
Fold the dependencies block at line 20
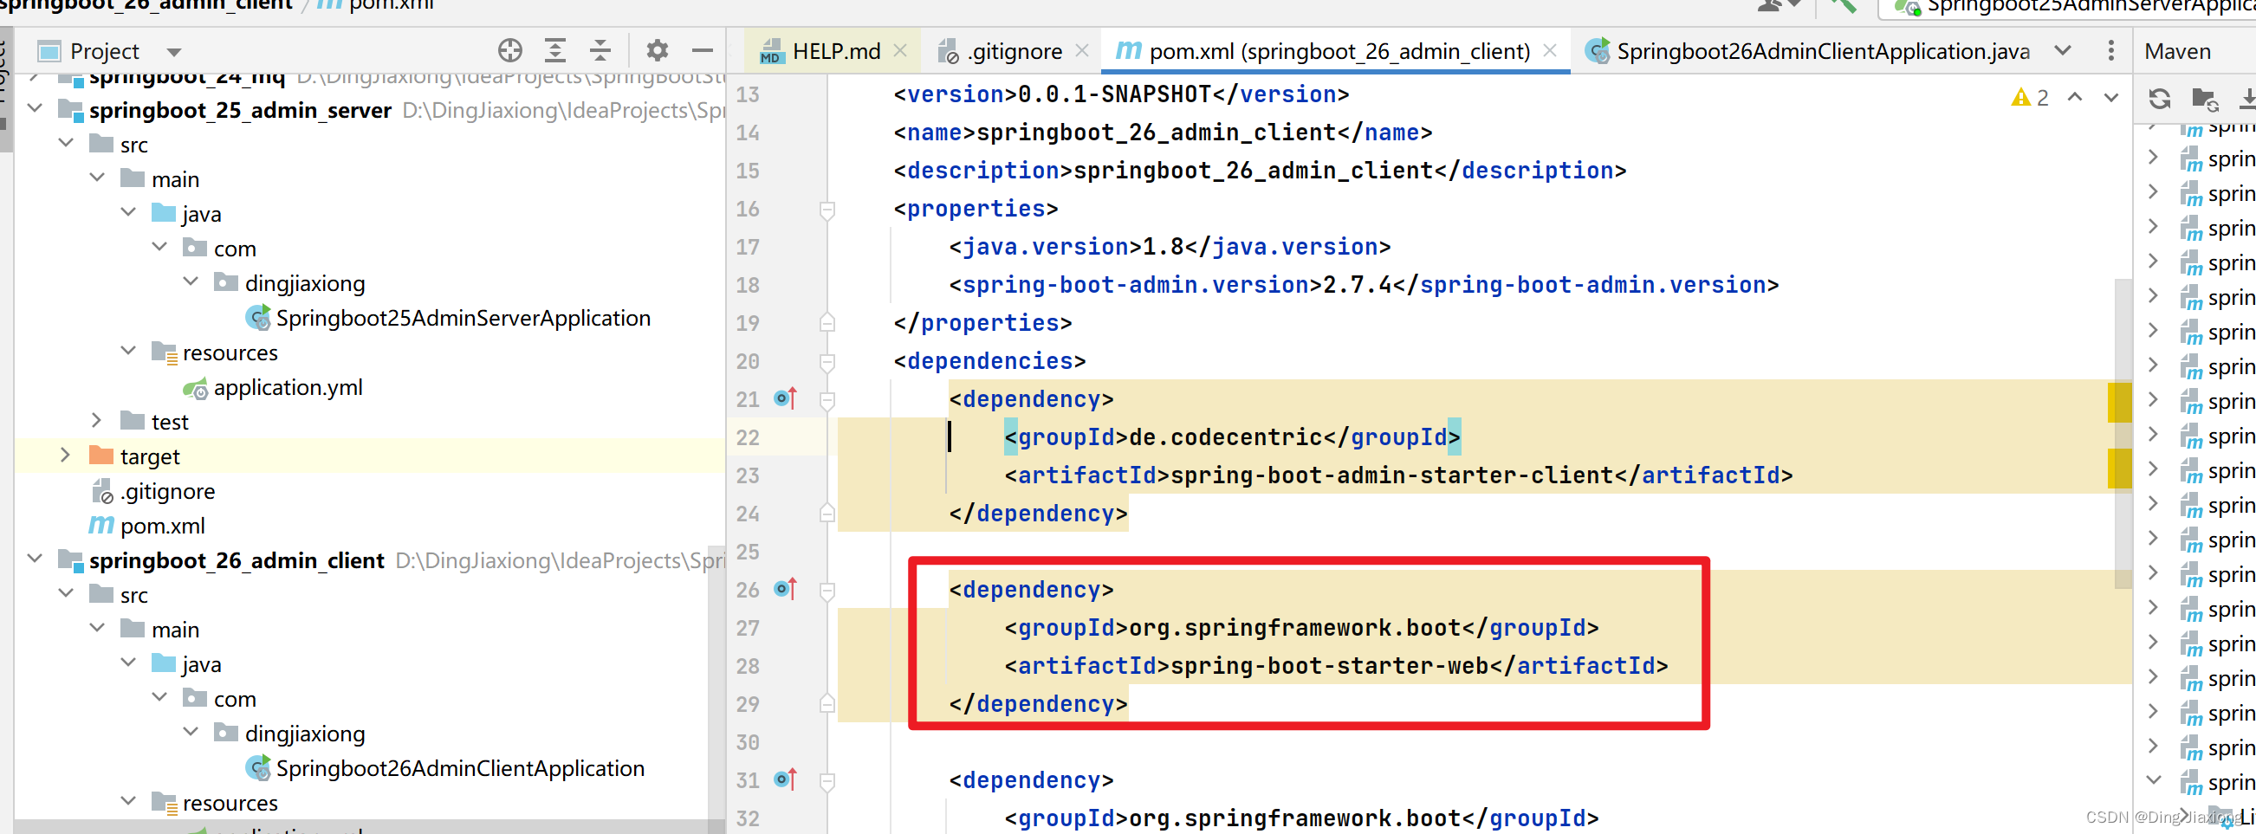pyautogui.click(x=827, y=362)
